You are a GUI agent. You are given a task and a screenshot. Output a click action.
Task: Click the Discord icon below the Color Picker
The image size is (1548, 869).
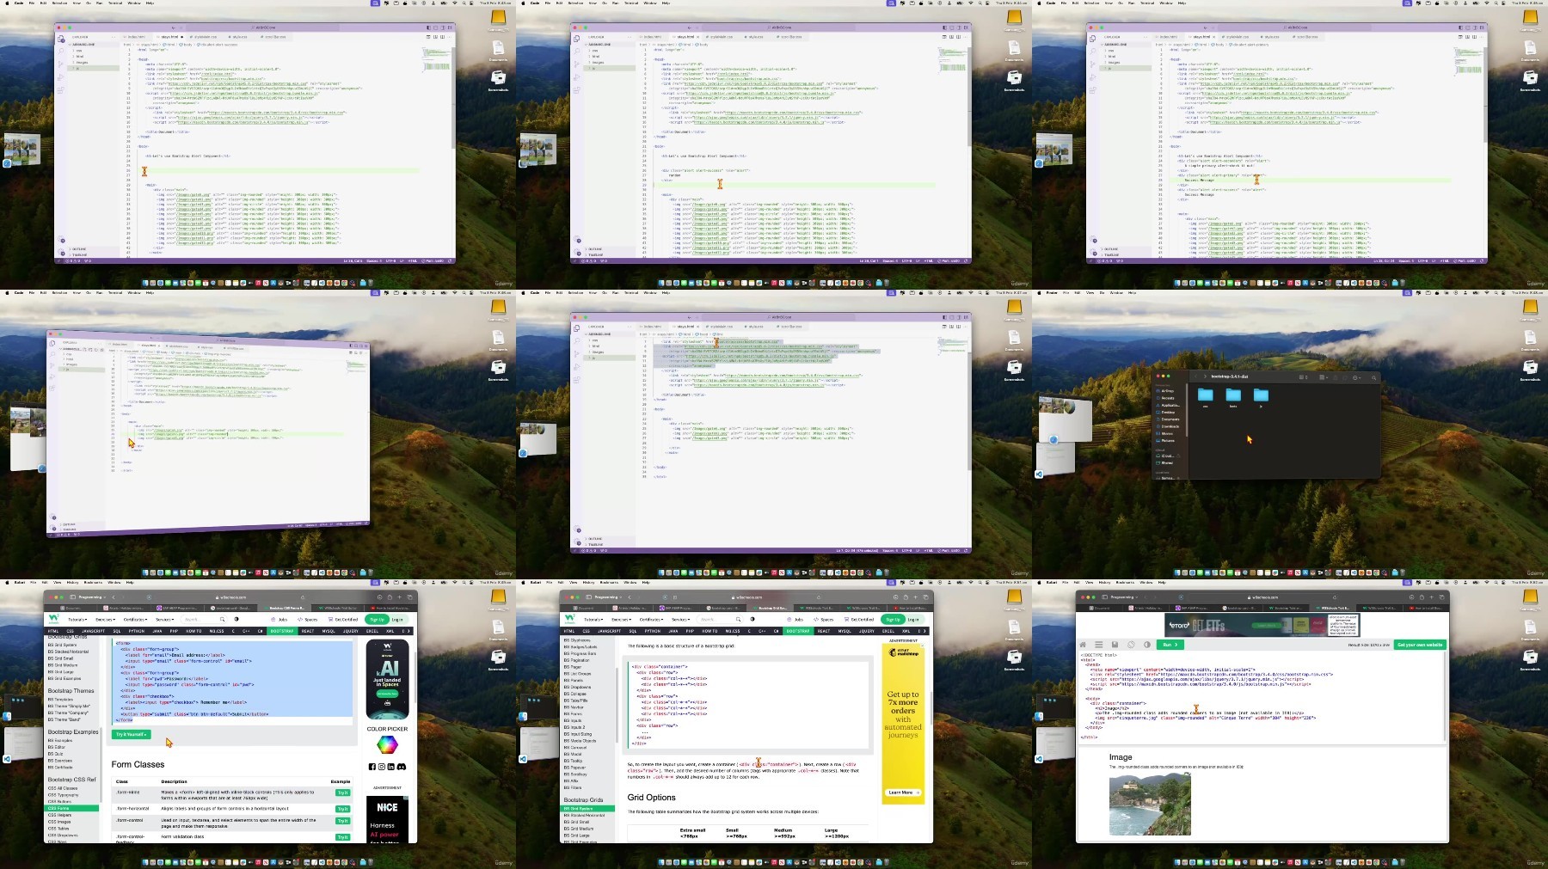[x=402, y=767]
